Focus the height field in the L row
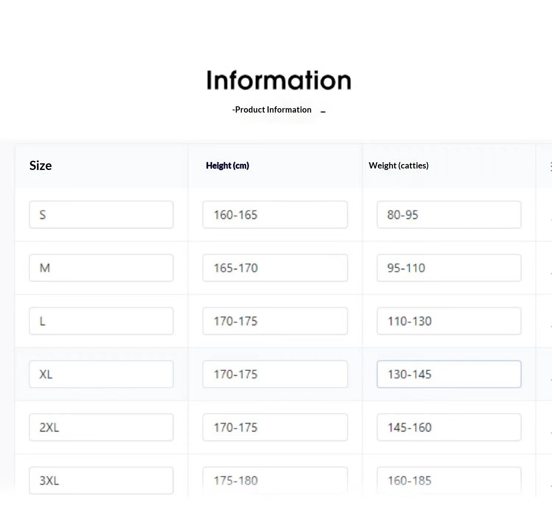The image size is (552, 522). click(275, 321)
